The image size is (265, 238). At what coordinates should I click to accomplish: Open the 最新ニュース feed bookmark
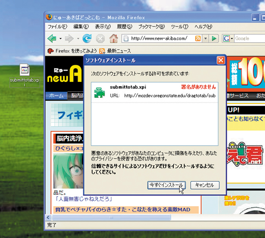pos(115,51)
